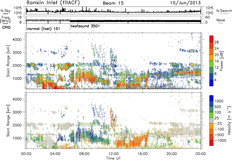Click the '4' tick on Power colorbar
Screen dimensions: 232x160
click(x=215, y=80)
